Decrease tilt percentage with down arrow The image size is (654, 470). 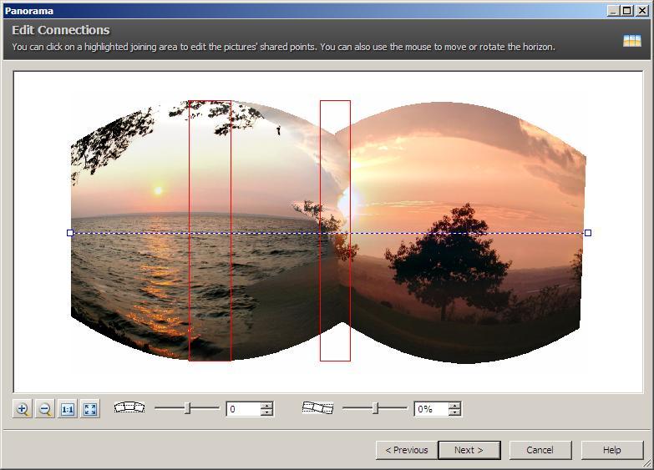pyautogui.click(x=454, y=412)
